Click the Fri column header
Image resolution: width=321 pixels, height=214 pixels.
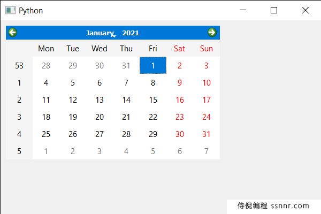tap(153, 49)
